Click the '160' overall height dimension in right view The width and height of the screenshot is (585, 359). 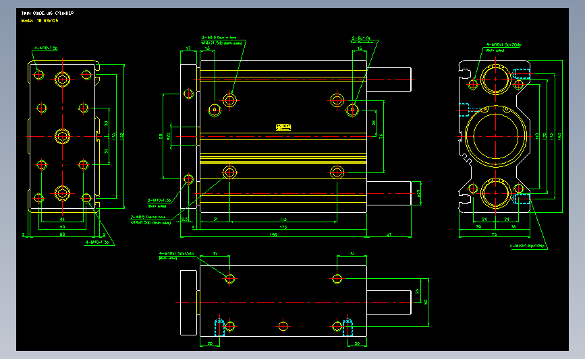click(x=559, y=136)
